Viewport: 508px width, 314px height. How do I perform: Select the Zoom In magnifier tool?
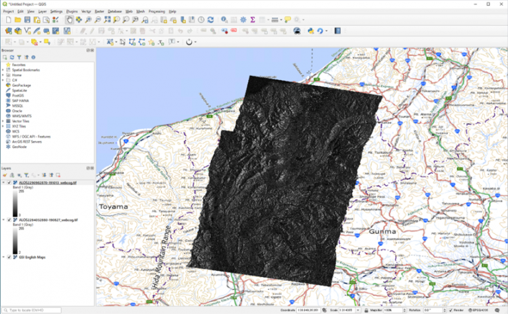(x=88, y=20)
